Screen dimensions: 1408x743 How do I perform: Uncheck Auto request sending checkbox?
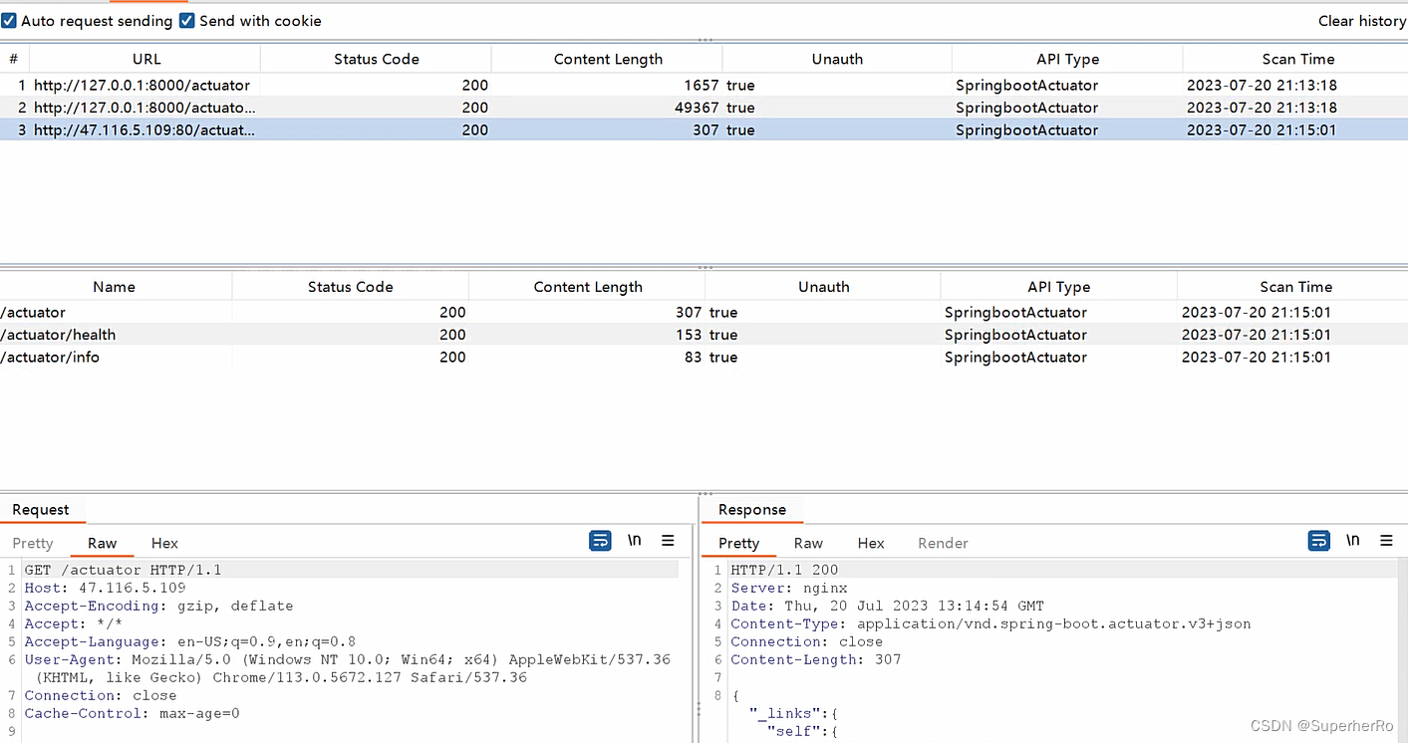click(x=9, y=20)
